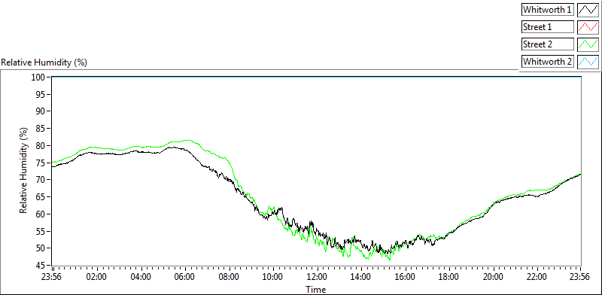602x295 pixels.
Task: Click the Relative Humidity (%) graph title
Action: [44, 62]
